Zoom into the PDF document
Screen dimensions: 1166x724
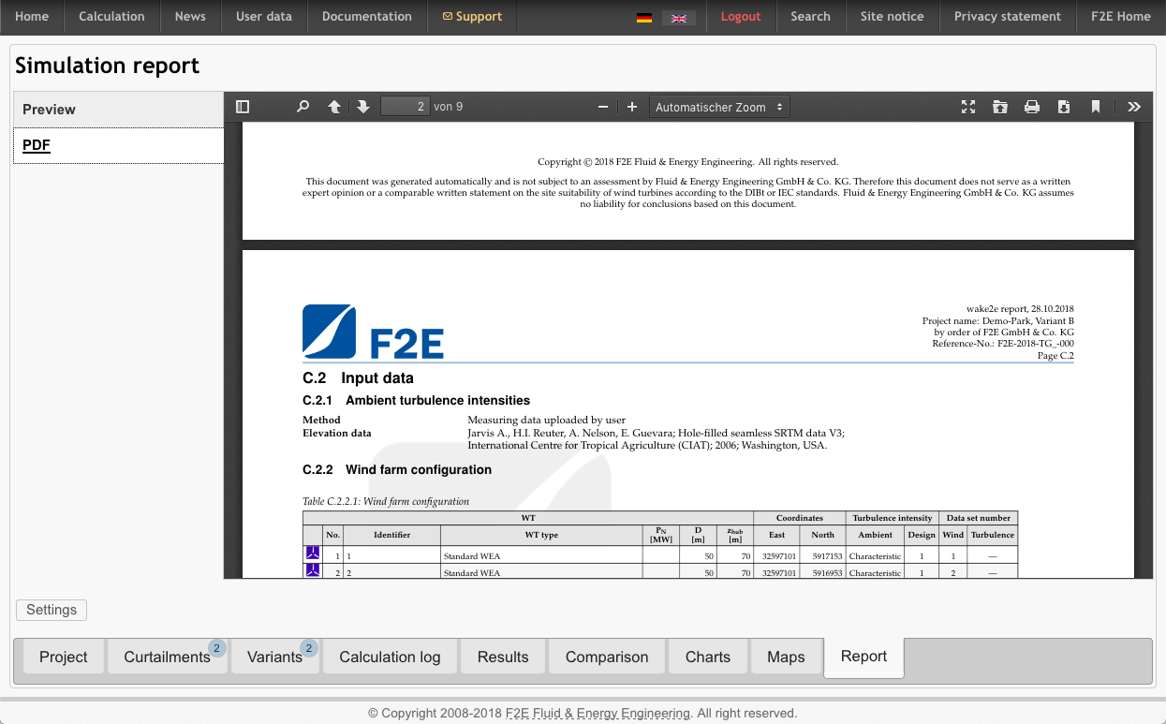[632, 106]
